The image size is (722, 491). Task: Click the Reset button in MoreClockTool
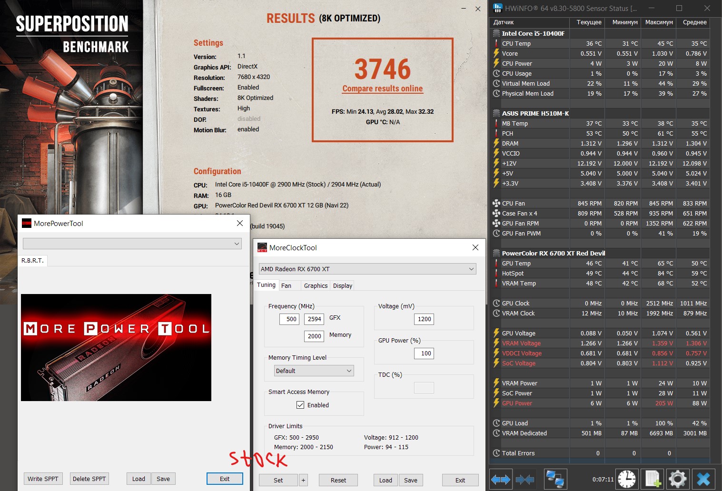click(x=338, y=480)
